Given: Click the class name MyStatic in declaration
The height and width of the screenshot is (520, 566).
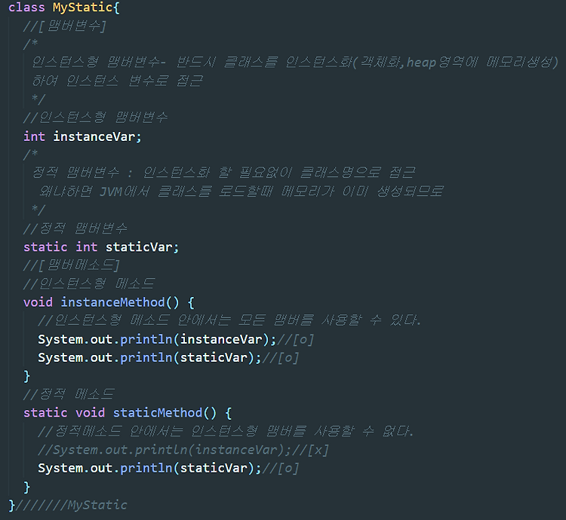Looking at the screenshot, I should tap(83, 8).
